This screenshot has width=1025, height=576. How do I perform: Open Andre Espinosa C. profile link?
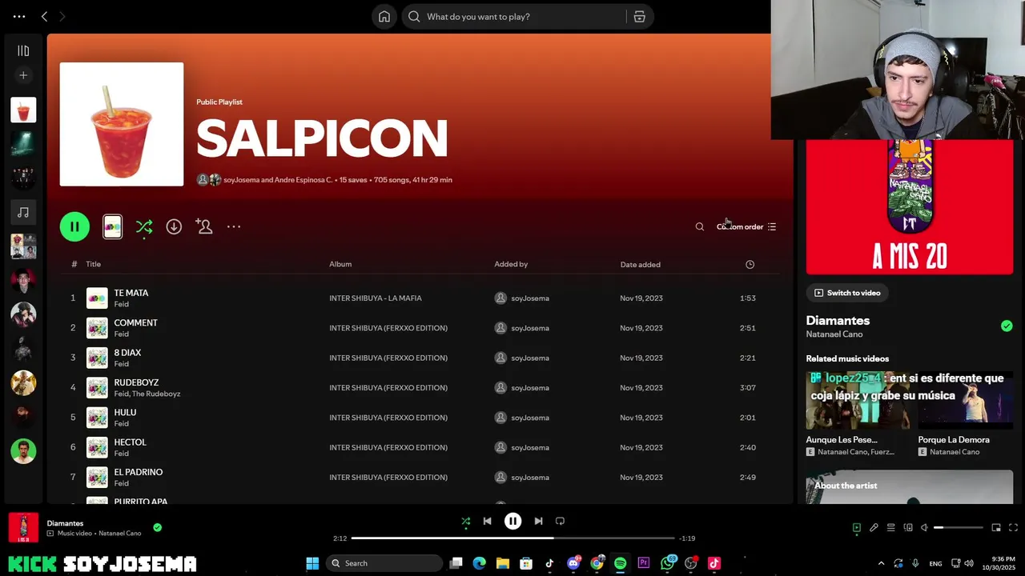click(x=303, y=180)
